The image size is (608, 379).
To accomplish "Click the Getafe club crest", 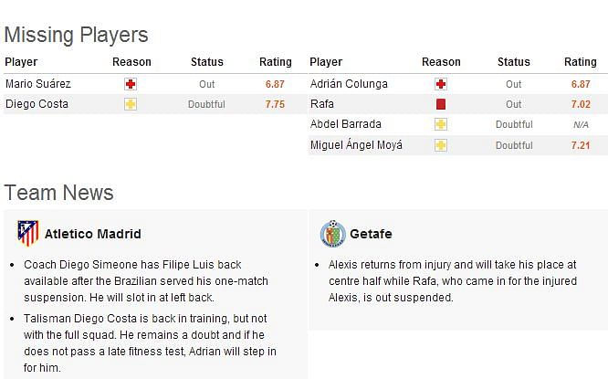I will point(332,234).
